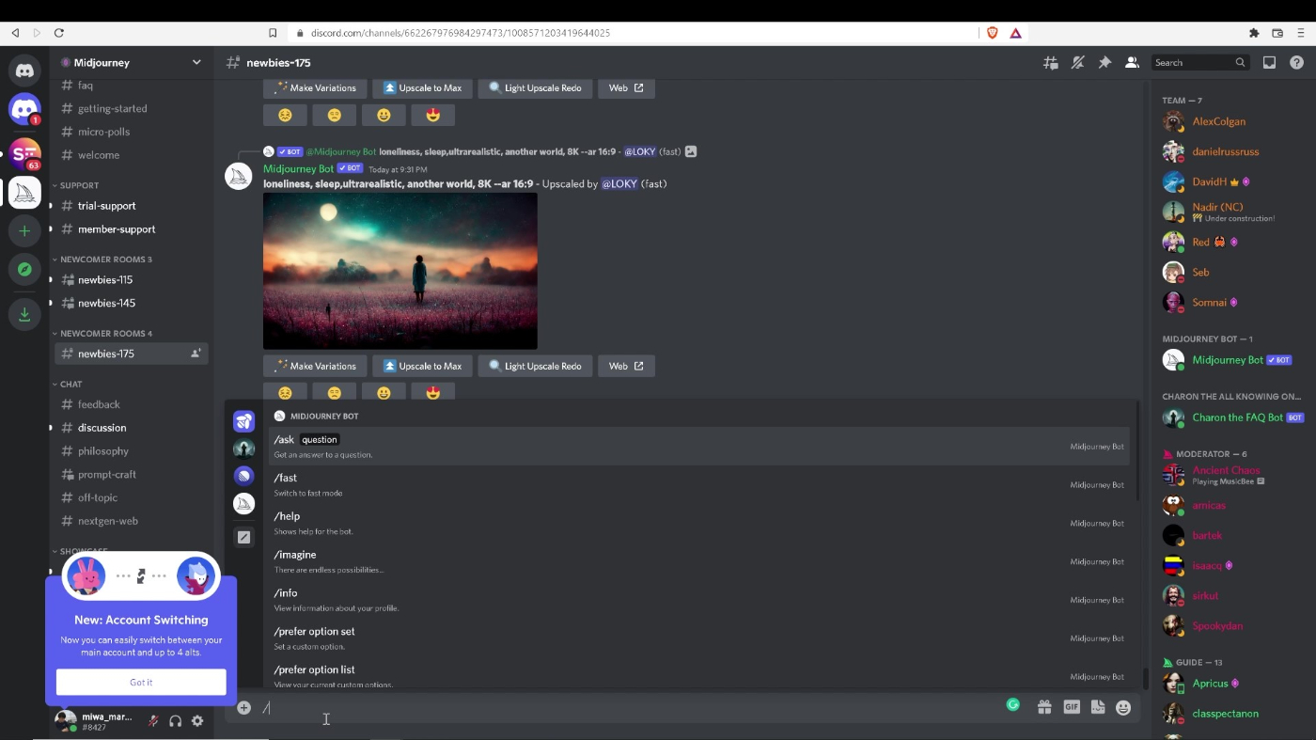Open the newbies-145 channel
The width and height of the screenshot is (1316, 740).
[x=132, y=303]
